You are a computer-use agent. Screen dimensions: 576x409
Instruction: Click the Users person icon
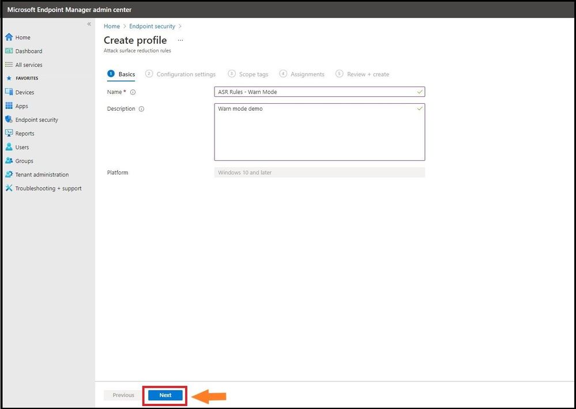pos(9,147)
